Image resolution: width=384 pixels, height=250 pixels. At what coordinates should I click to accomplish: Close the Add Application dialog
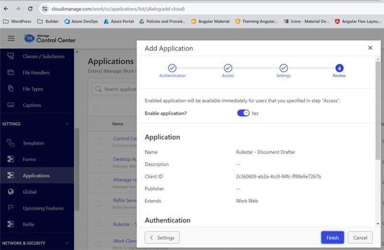click(370, 48)
